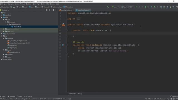Open the Navigate menu
178x100 pixels.
pos(11,4)
